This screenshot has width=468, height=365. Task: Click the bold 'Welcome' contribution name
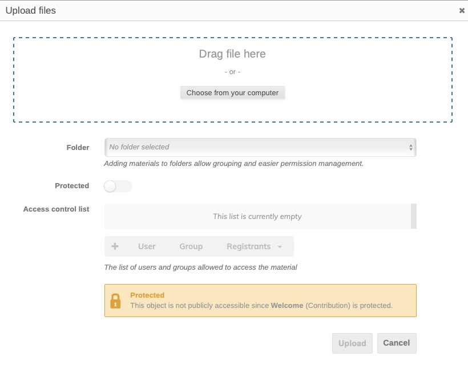[287, 306]
